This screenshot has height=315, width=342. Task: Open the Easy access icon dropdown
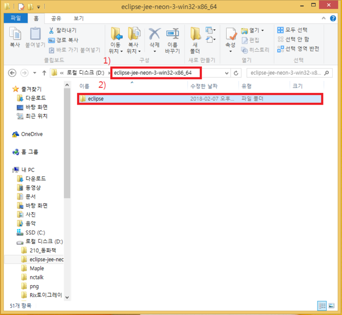coord(211,40)
